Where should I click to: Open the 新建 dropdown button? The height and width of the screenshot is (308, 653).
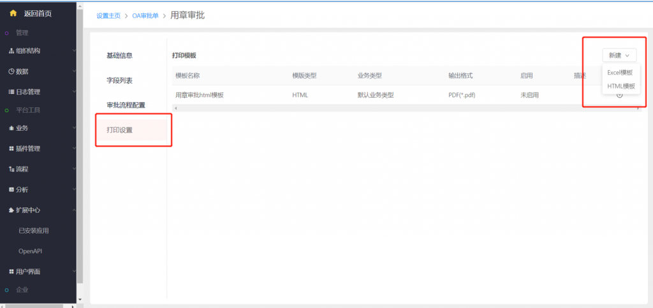619,55
